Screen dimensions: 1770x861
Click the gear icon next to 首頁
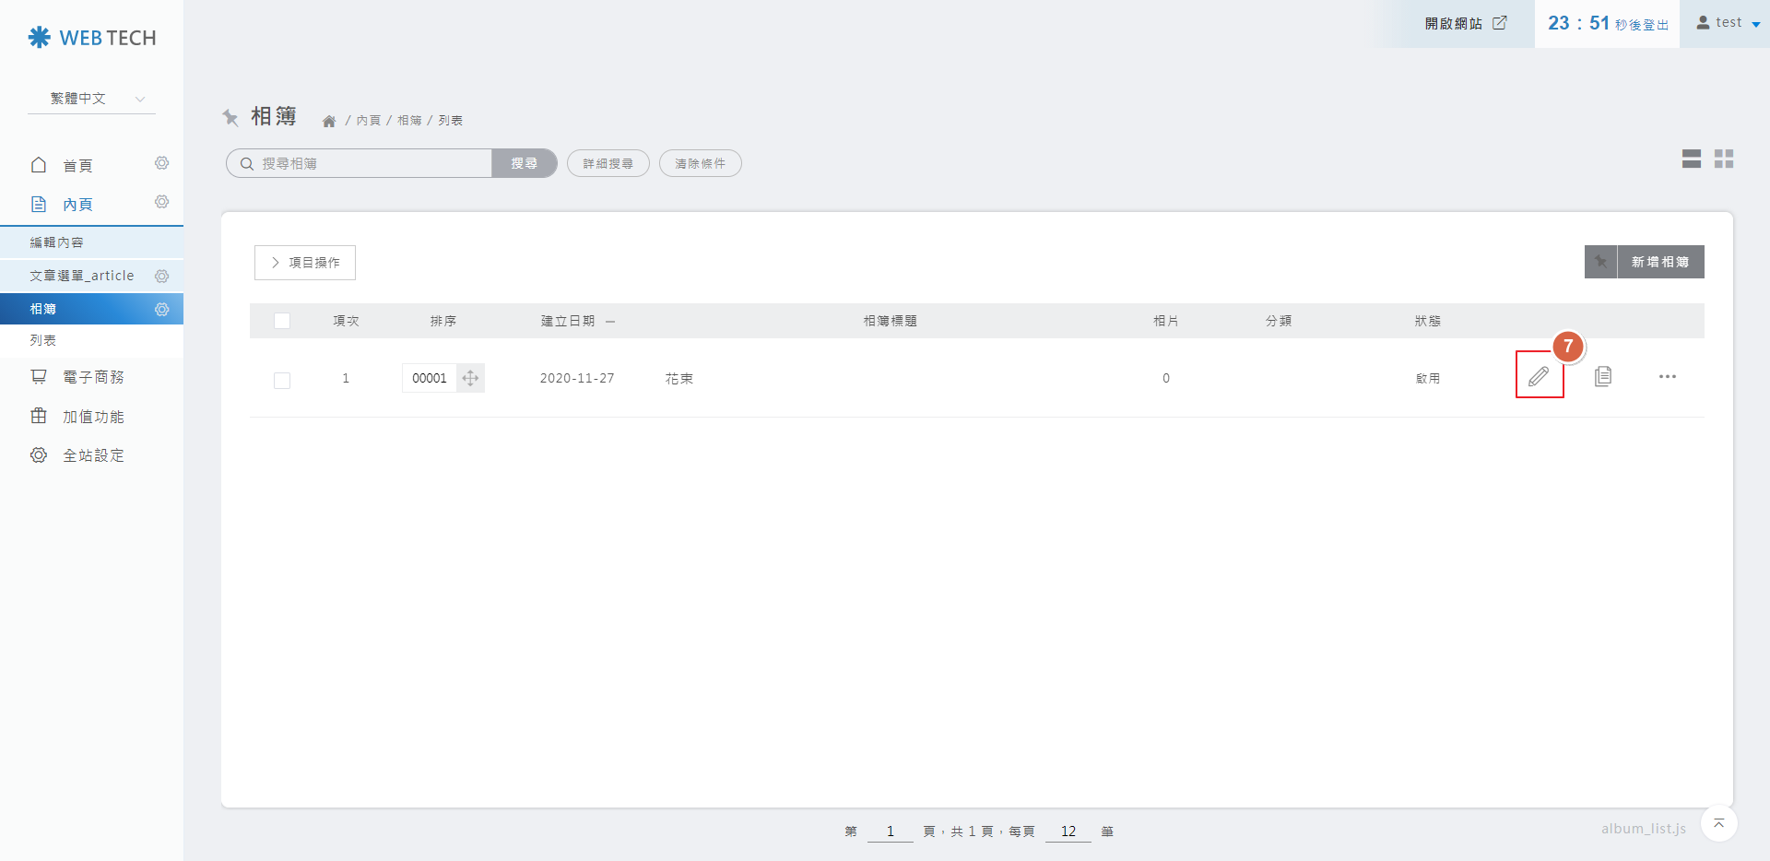(x=162, y=163)
